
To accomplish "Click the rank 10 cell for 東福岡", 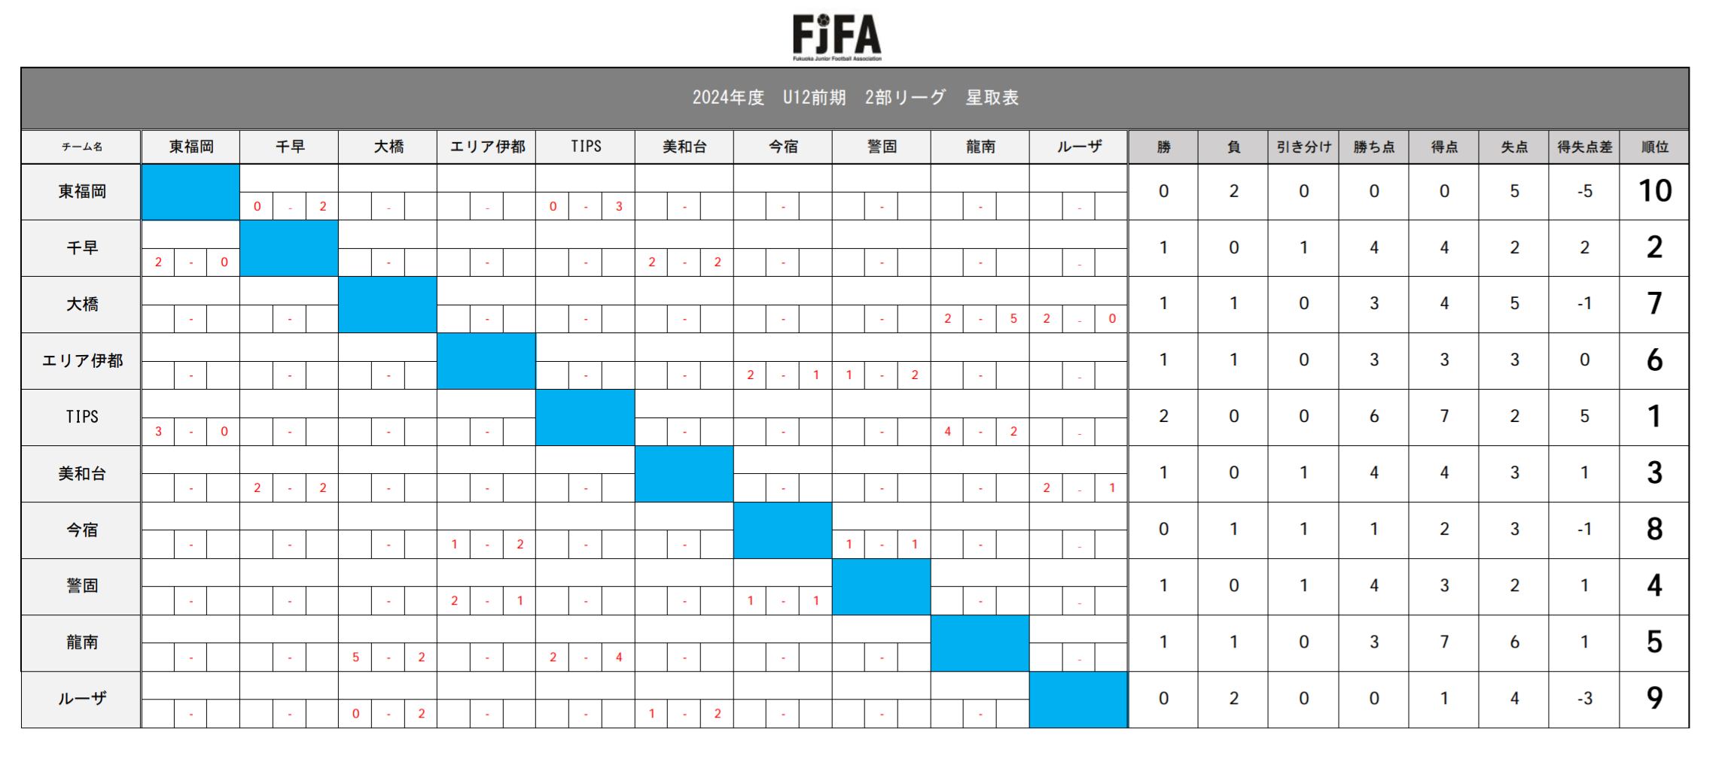I will pyautogui.click(x=1654, y=192).
